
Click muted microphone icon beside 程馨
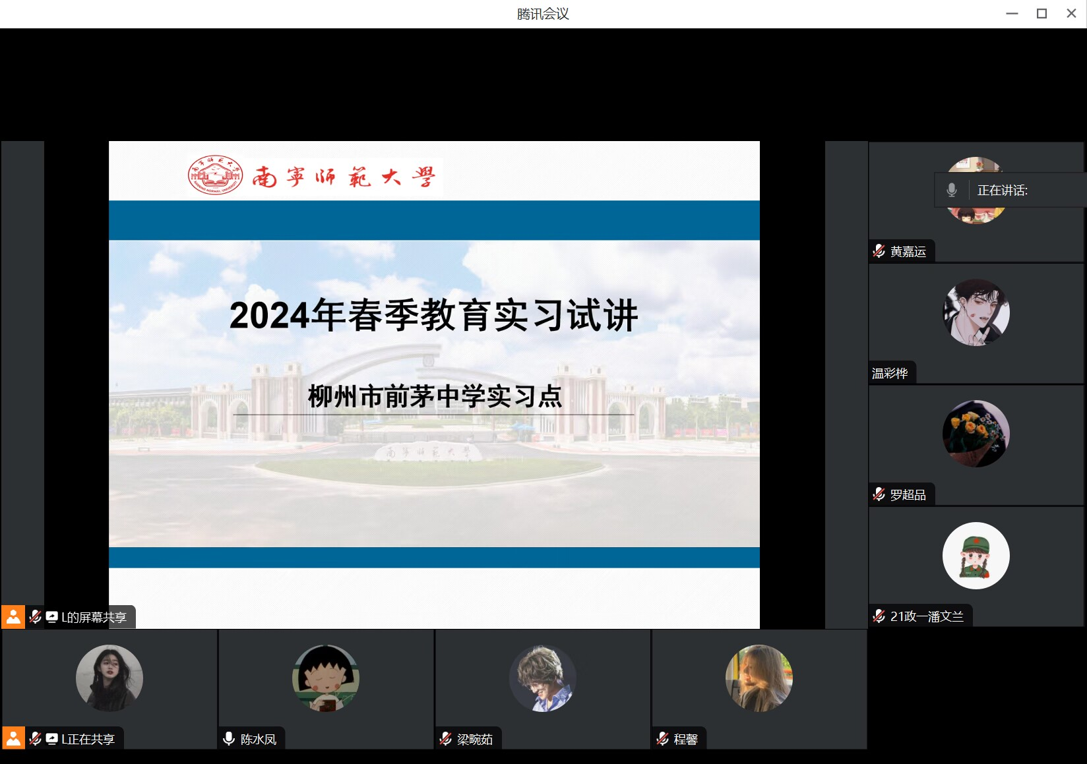[x=662, y=739]
